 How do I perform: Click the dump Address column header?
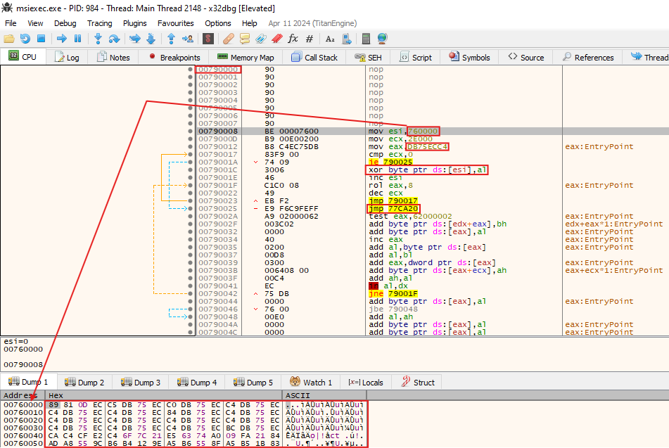(23, 395)
